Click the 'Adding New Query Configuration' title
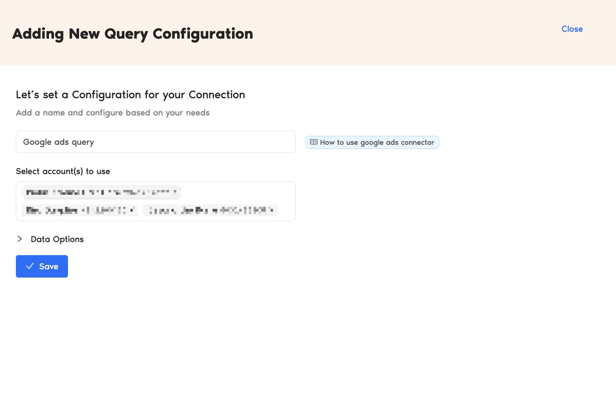The height and width of the screenshot is (402, 616). tap(133, 34)
